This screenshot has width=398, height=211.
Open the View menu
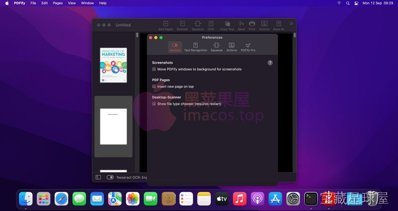(x=72, y=3)
